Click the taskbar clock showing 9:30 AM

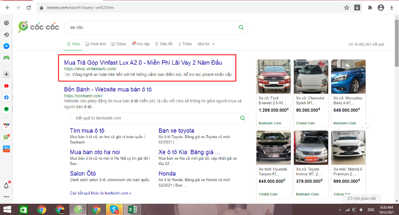click(386, 210)
